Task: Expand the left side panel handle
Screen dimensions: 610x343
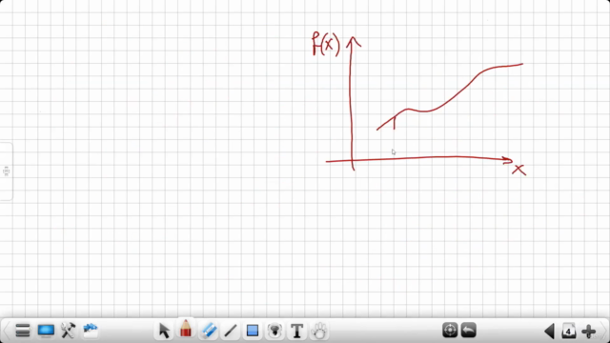Action: click(x=7, y=171)
